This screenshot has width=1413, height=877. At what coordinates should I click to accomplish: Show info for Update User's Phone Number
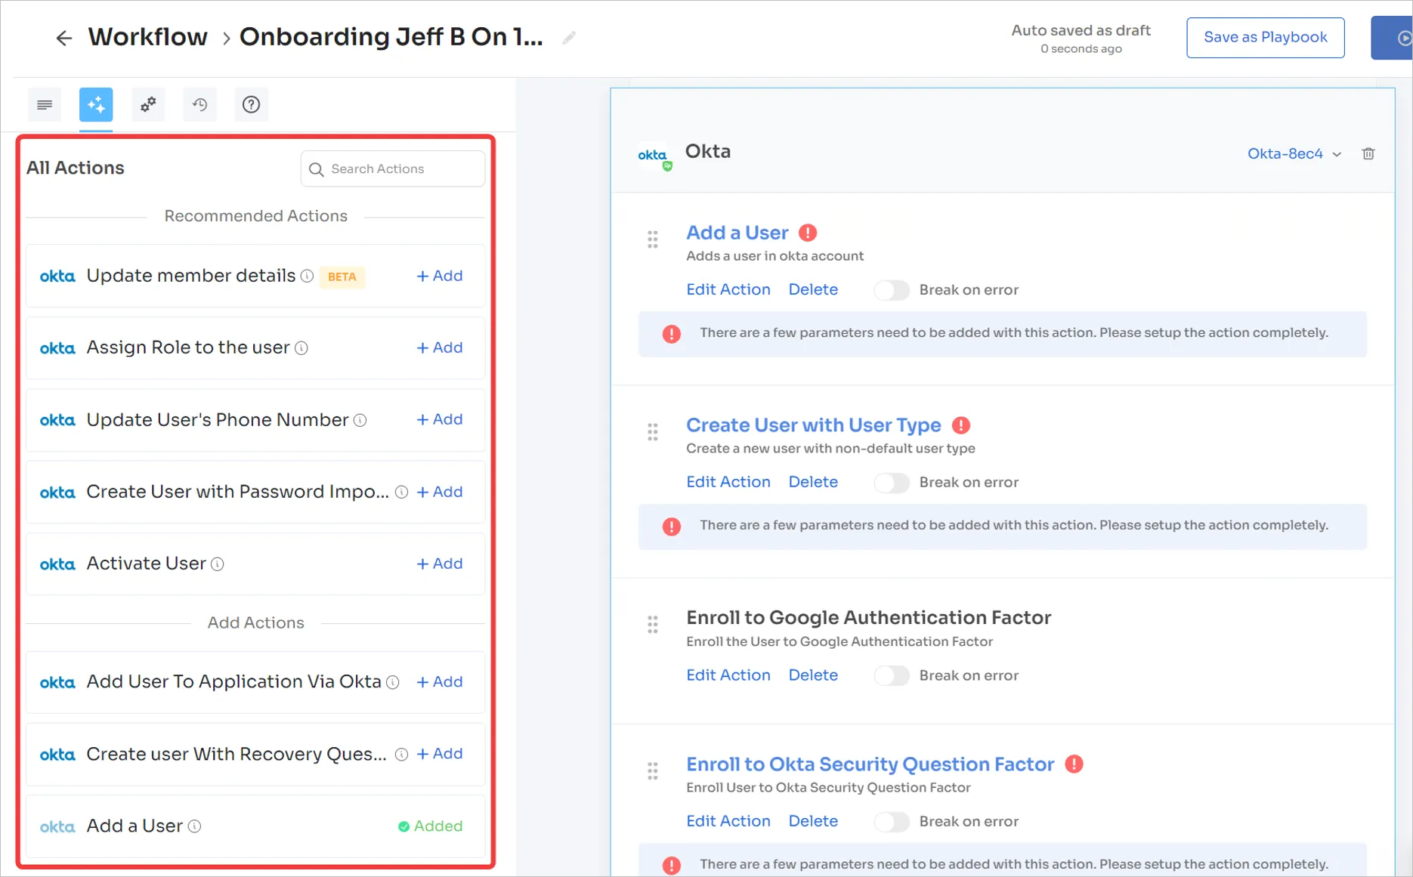(360, 420)
